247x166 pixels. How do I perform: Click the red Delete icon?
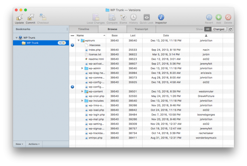[228, 17]
